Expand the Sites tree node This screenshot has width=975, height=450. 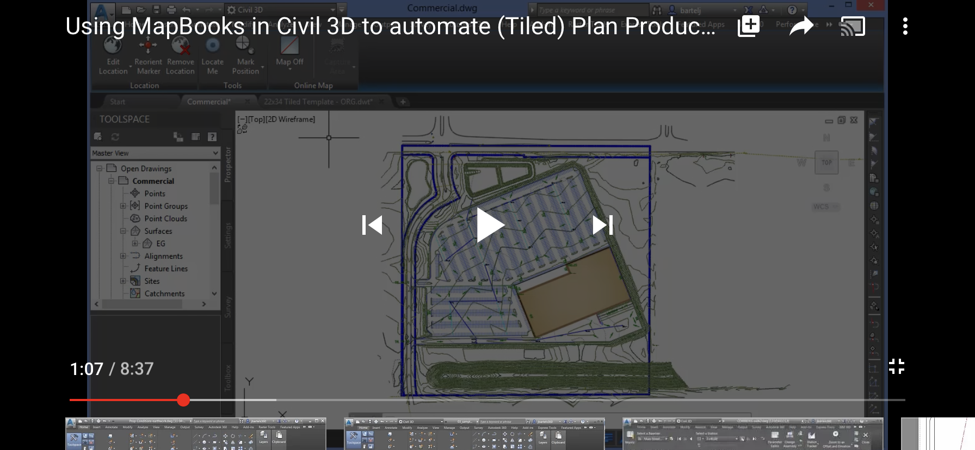(x=123, y=281)
